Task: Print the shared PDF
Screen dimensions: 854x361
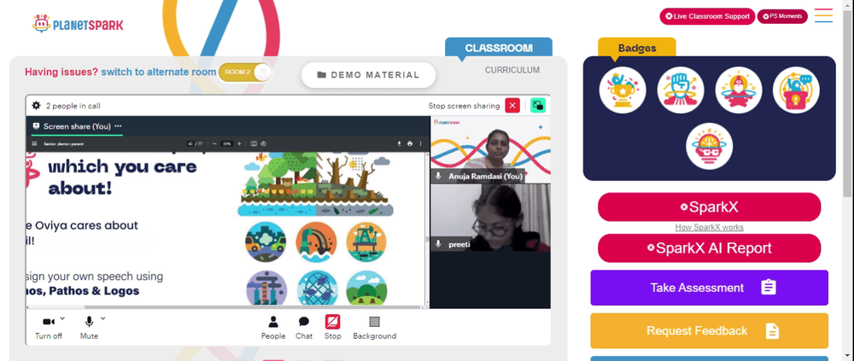Action: pos(410,143)
